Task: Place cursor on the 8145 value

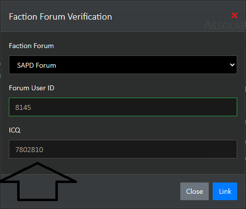Action: coord(23,107)
